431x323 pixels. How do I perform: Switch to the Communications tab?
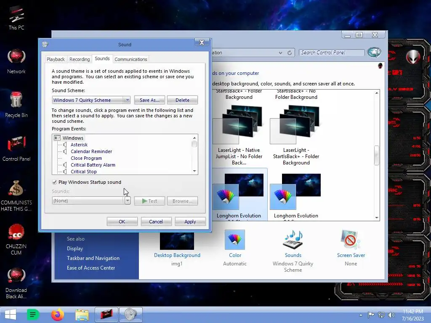(x=131, y=59)
